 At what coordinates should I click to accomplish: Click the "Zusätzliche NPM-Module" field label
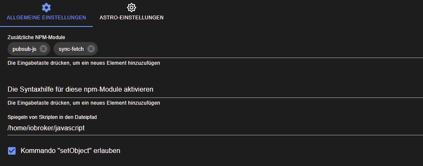click(x=36, y=37)
